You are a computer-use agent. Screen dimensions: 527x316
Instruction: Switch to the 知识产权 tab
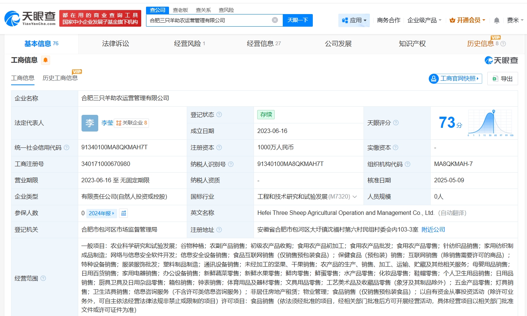tap(412, 44)
